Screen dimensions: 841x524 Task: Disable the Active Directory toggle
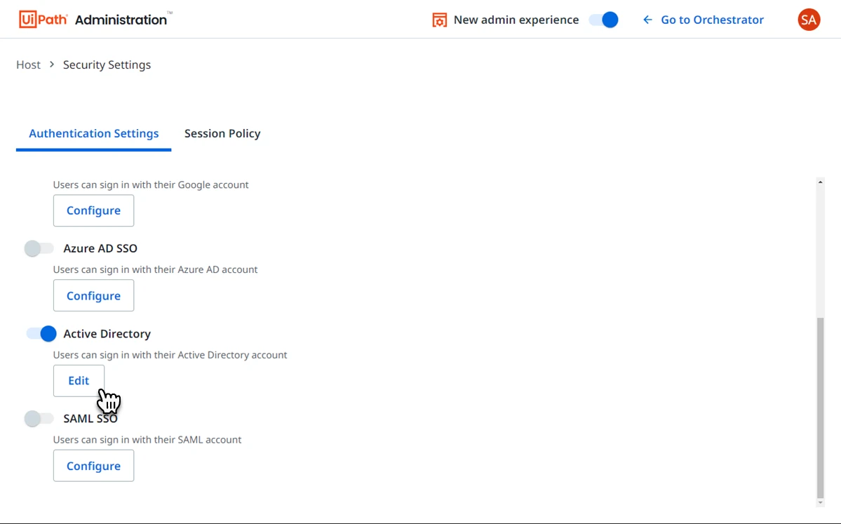pos(41,334)
